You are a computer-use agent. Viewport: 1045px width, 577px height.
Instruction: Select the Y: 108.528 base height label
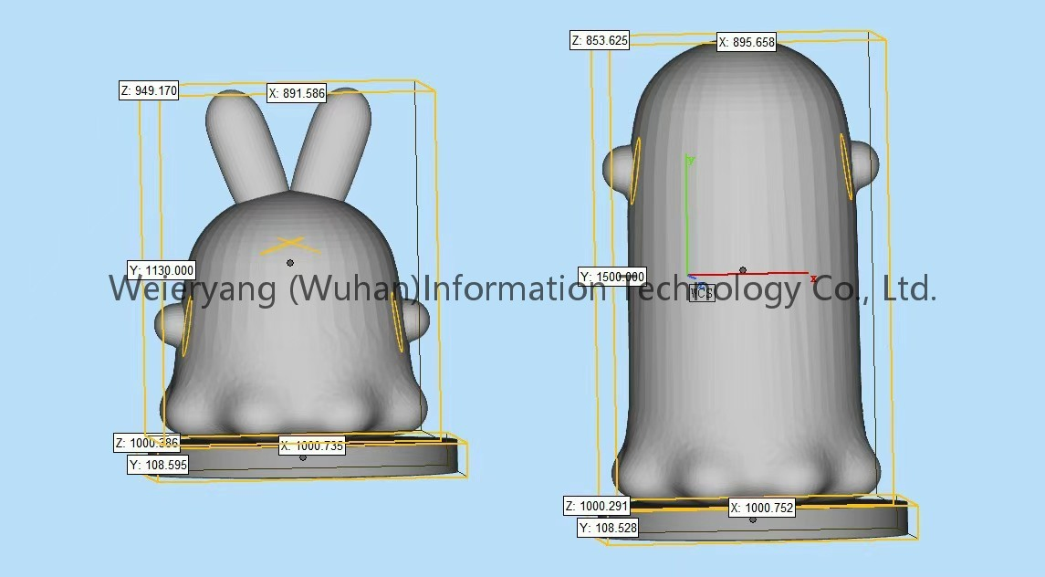click(609, 528)
